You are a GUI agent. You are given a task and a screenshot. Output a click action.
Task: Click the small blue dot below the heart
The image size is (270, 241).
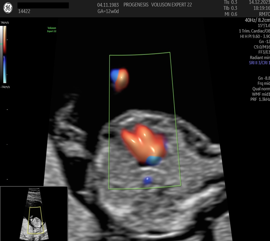[x=148, y=181]
